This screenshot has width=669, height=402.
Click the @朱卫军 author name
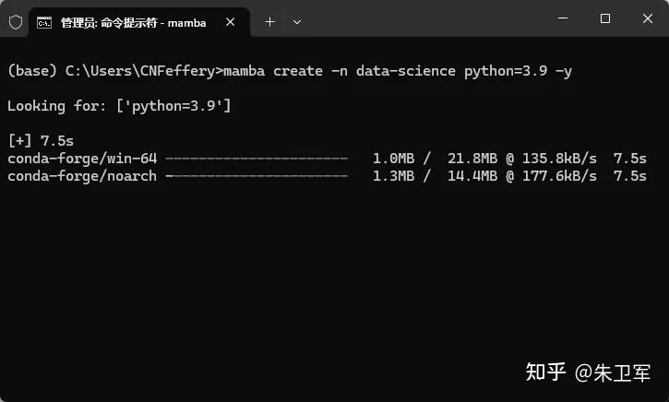614,372
